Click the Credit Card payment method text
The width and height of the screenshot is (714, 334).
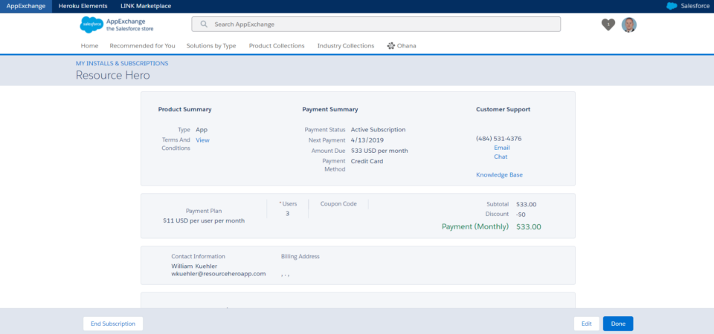click(x=367, y=161)
